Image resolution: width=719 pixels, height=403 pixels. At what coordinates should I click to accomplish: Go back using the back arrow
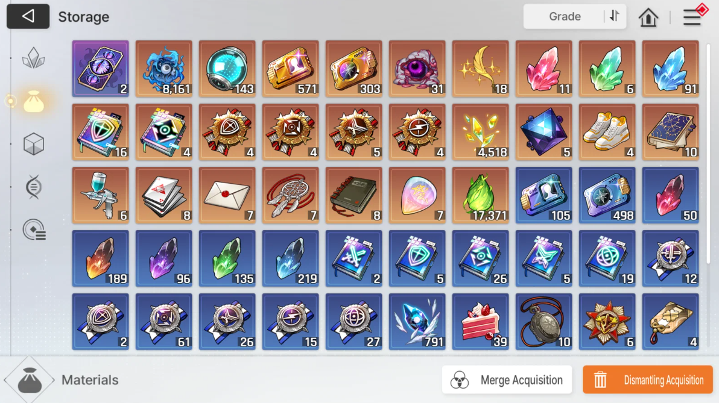coord(28,16)
